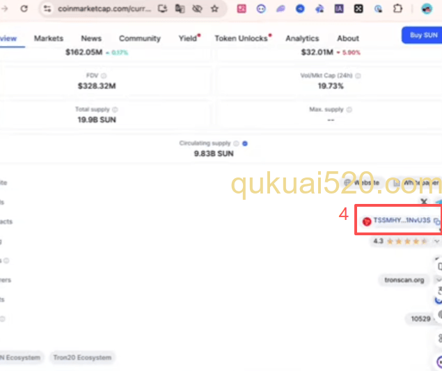442x371 pixels.
Task: Open the blue circle extension icon
Action: point(300,9)
